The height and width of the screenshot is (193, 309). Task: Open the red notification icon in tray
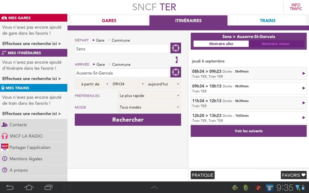point(258,188)
